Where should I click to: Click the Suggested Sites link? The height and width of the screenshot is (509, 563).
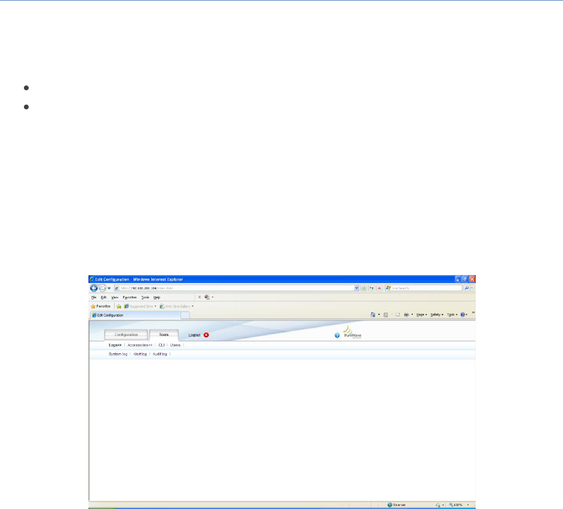click(140, 307)
